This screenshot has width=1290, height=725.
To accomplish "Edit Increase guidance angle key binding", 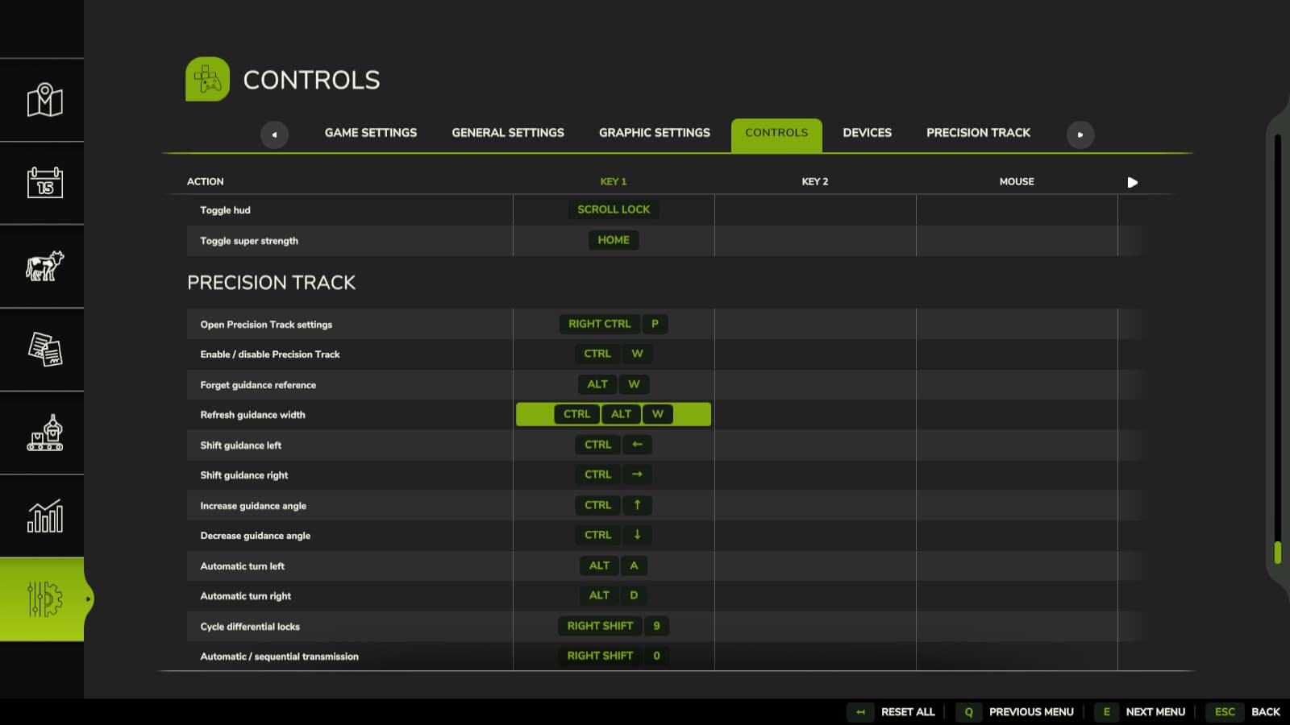I will pos(614,505).
